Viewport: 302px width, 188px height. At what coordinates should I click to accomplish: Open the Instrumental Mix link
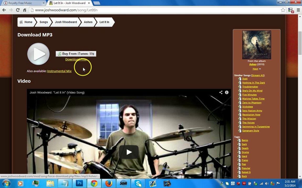coord(59,71)
